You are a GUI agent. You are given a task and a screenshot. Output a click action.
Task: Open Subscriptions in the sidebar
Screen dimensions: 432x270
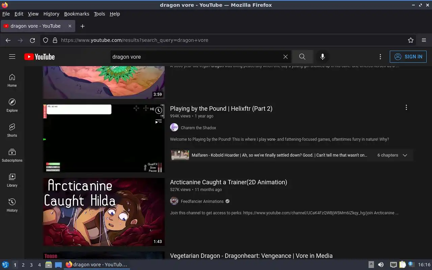click(x=12, y=155)
